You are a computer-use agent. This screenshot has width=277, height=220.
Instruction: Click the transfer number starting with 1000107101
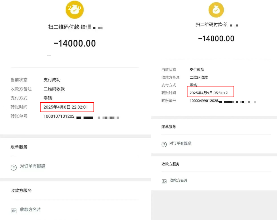[x=59, y=116]
